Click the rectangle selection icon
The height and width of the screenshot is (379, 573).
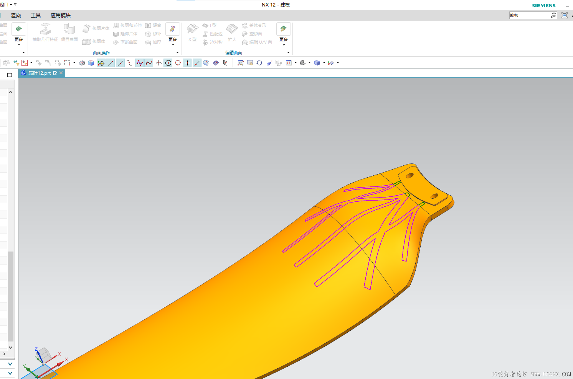tap(67, 63)
